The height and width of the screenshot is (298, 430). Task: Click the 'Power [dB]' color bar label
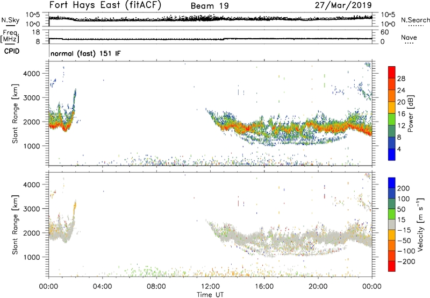click(x=410, y=114)
